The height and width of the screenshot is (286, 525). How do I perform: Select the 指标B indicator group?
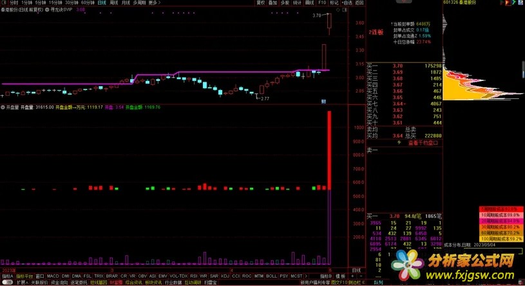point(326,276)
